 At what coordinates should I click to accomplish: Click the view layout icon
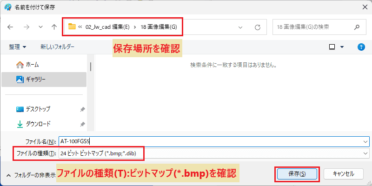click(x=332, y=47)
